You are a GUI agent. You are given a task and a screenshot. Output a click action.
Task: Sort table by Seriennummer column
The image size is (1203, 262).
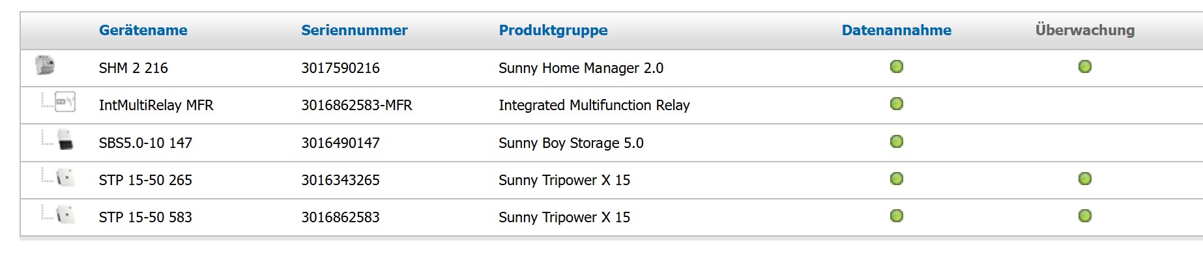(x=355, y=30)
